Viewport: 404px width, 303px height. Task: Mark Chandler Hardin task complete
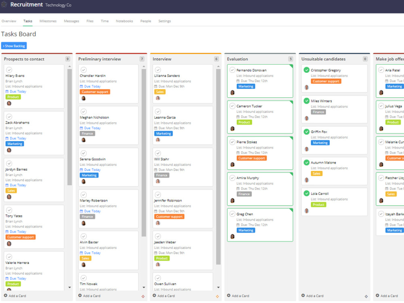point(84,70)
